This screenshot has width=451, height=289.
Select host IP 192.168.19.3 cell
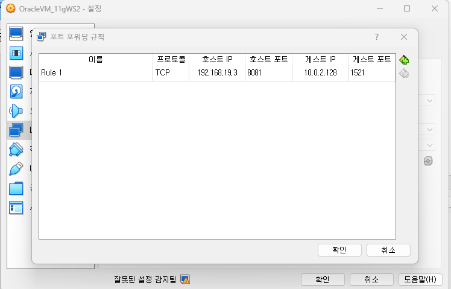[x=217, y=72]
